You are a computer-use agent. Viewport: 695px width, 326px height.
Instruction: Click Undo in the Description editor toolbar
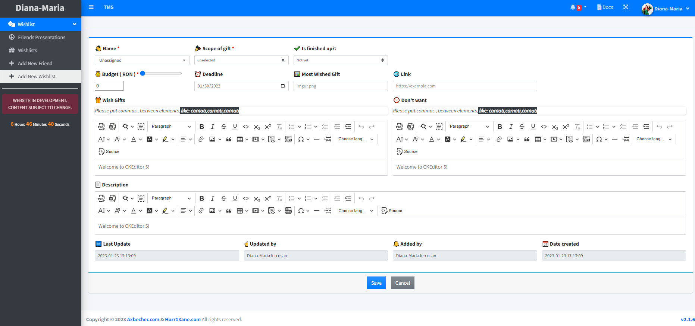point(361,198)
